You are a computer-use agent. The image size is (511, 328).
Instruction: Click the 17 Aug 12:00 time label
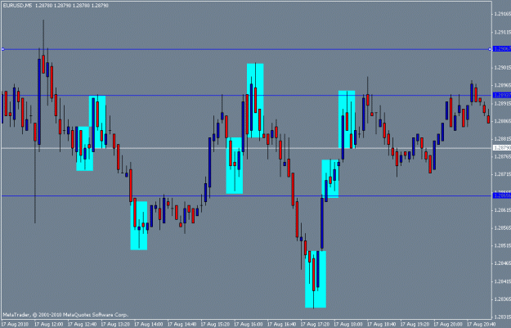pos(48,325)
